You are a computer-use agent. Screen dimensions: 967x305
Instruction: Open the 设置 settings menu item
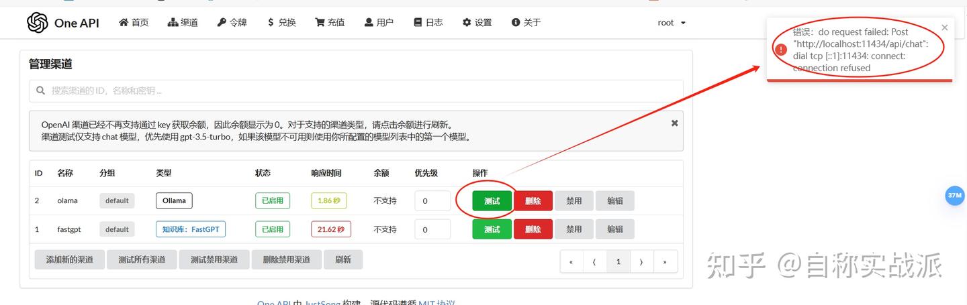477,22
